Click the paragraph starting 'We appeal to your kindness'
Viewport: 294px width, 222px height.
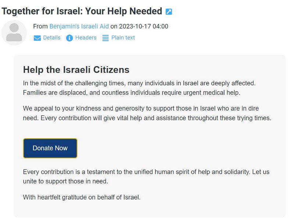click(147, 114)
